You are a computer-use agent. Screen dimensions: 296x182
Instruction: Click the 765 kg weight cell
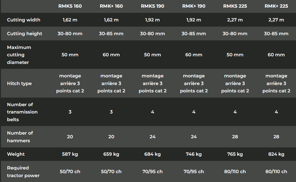[235, 154]
